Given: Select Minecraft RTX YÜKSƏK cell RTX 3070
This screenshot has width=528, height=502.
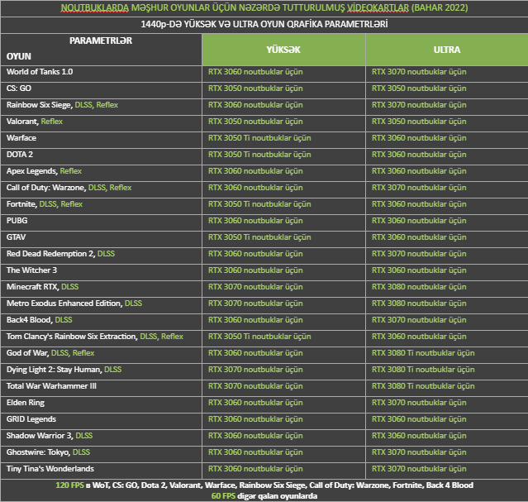Looking at the screenshot, I should point(283,289).
